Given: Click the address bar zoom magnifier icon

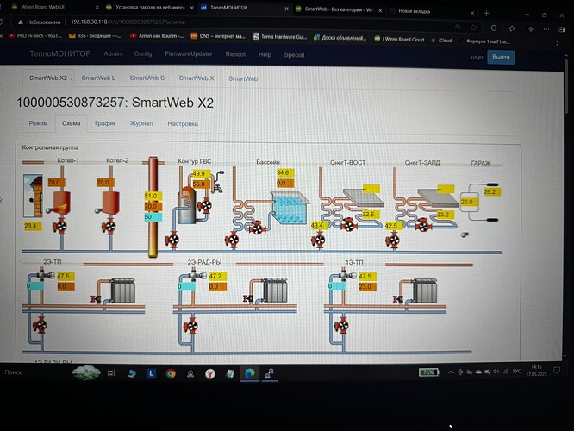Looking at the screenshot, I should tap(458, 27).
